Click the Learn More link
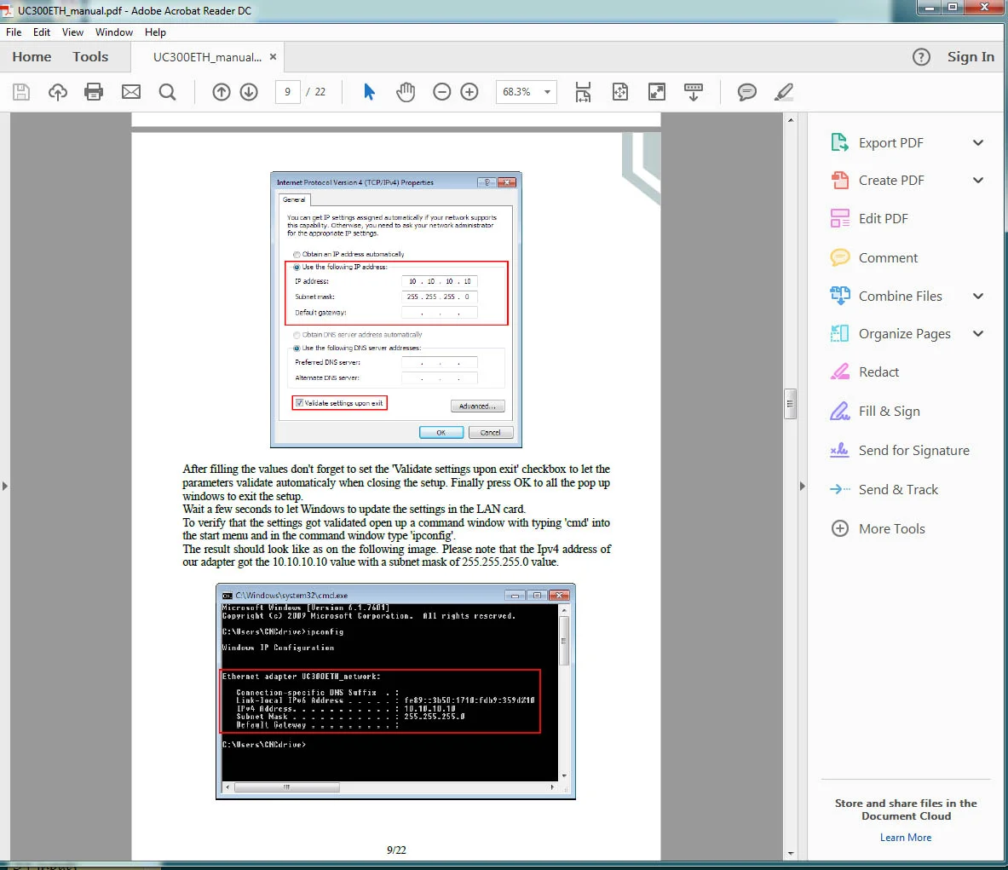 click(x=905, y=838)
